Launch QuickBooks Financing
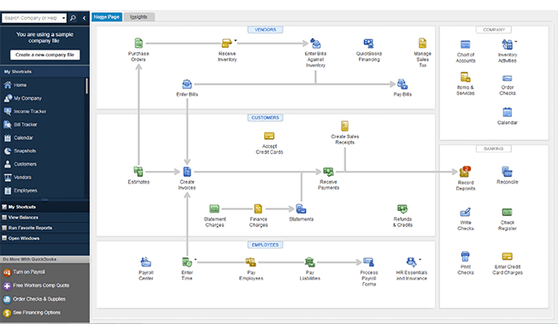558x334 pixels. [x=368, y=44]
